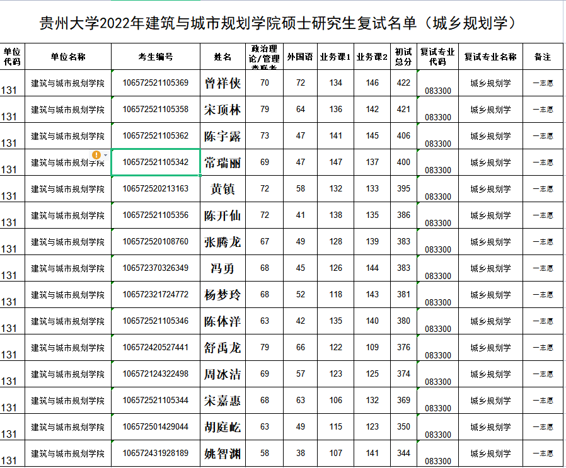The height and width of the screenshot is (468, 566).
Task: Click exam number 106572521105356
Action: [156, 215]
